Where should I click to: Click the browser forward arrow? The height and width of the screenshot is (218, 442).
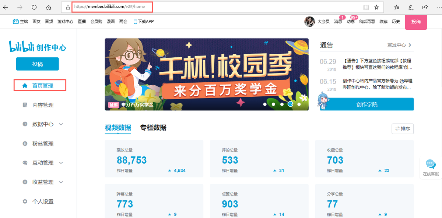point(20,7)
